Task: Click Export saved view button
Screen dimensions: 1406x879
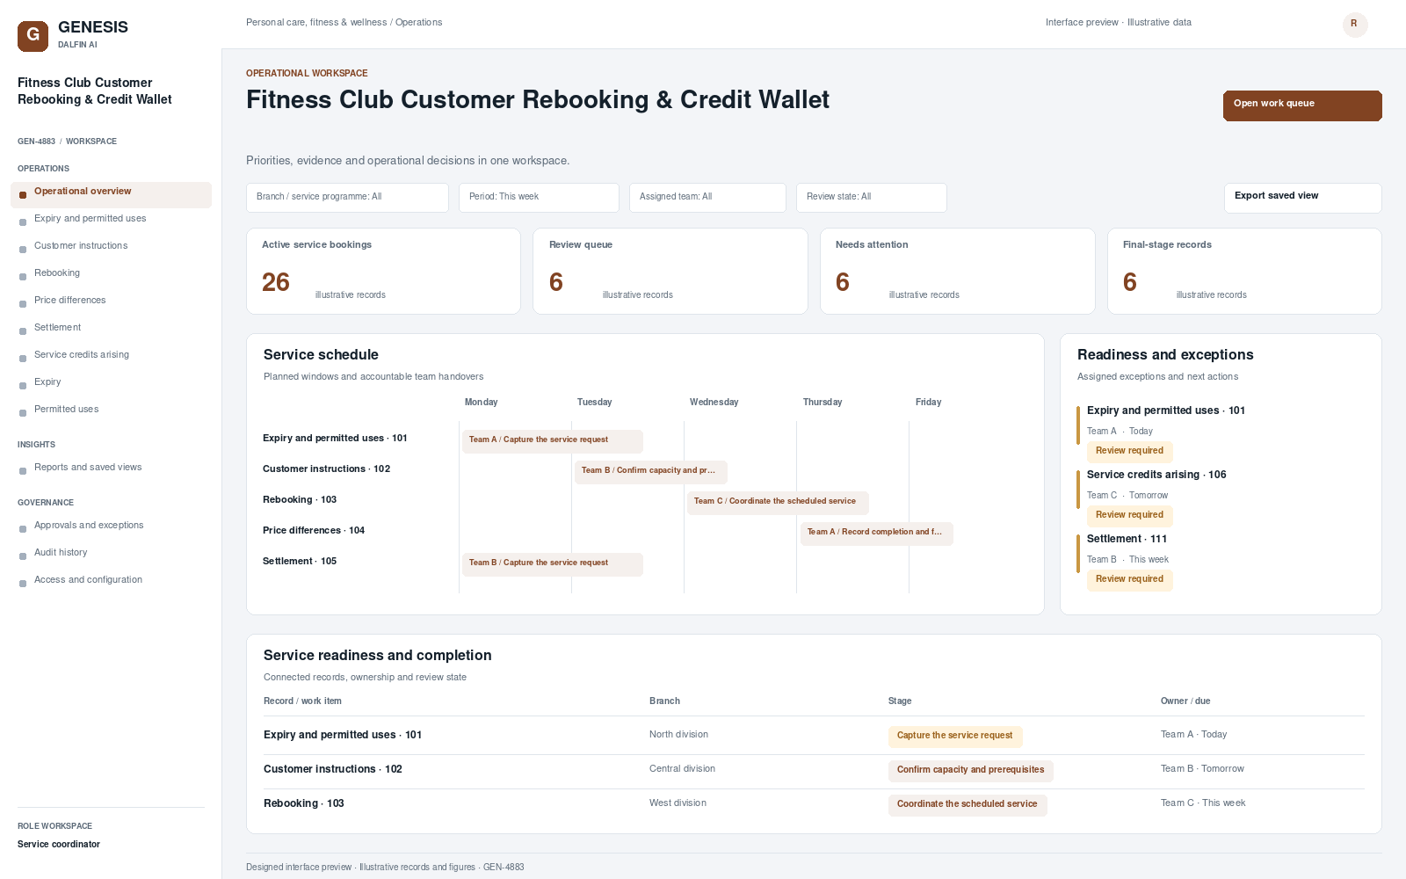Action: tap(1302, 198)
